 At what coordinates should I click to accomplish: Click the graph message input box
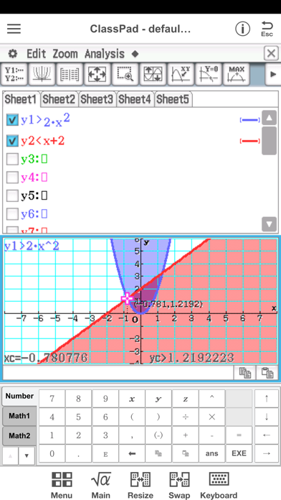click(x=118, y=372)
